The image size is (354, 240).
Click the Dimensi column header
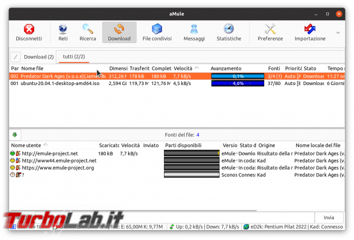click(118, 68)
